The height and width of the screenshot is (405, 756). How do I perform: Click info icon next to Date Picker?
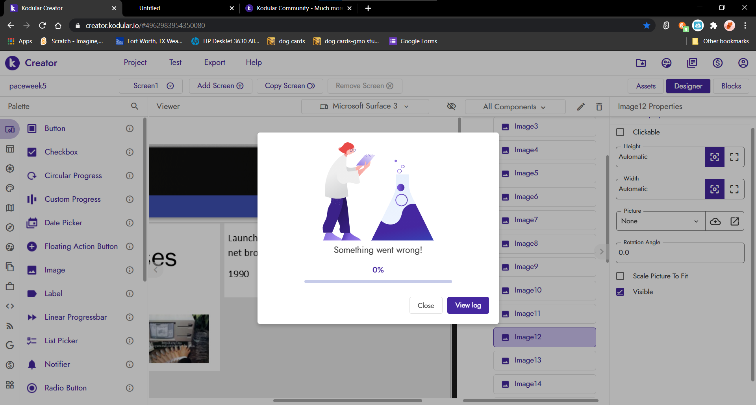point(130,223)
